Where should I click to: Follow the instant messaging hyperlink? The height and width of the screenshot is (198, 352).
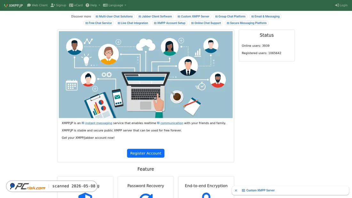pos(99,123)
